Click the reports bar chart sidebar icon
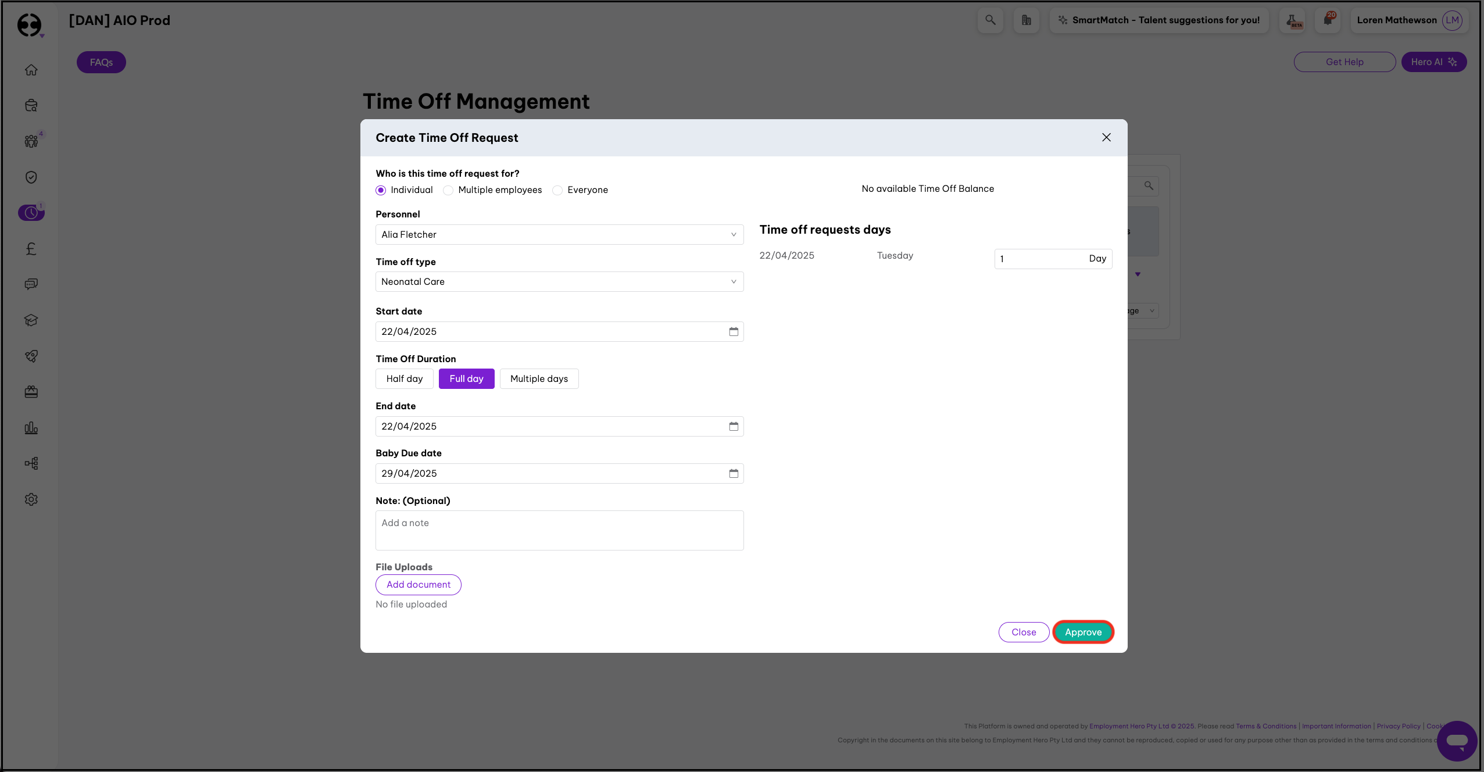The image size is (1484, 772). pyautogui.click(x=31, y=428)
